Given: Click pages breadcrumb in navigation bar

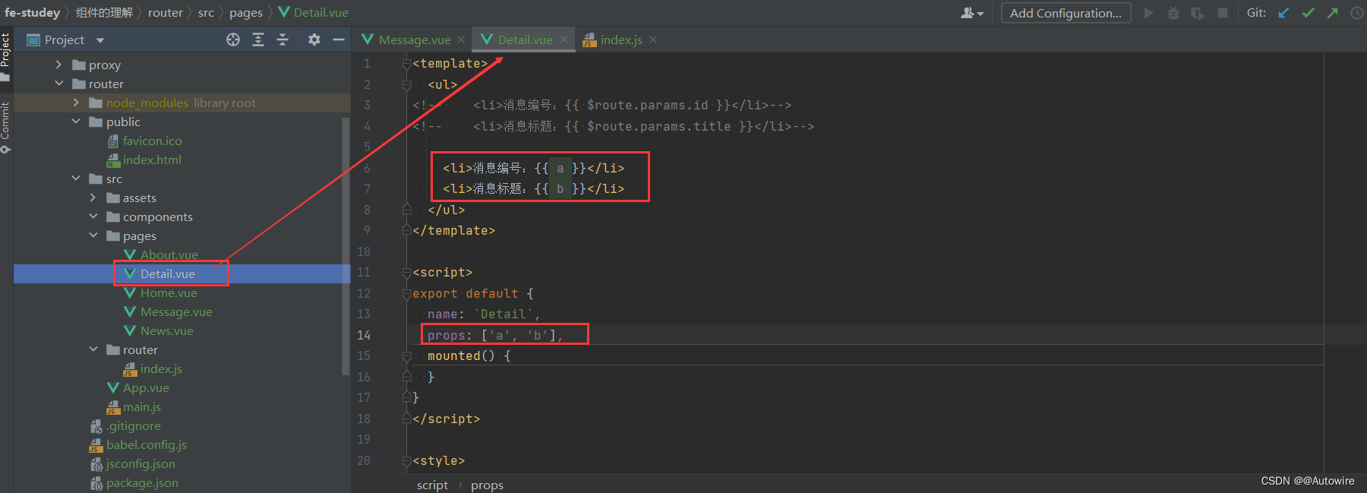Looking at the screenshot, I should 246,13.
